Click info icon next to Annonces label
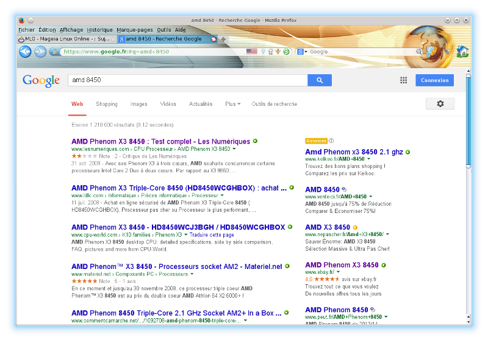This screenshot has height=342, width=488. pos(331,141)
